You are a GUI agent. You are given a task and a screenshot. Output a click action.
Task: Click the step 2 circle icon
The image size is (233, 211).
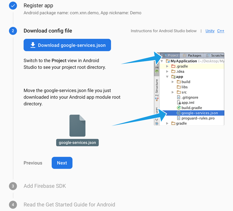[13, 31]
